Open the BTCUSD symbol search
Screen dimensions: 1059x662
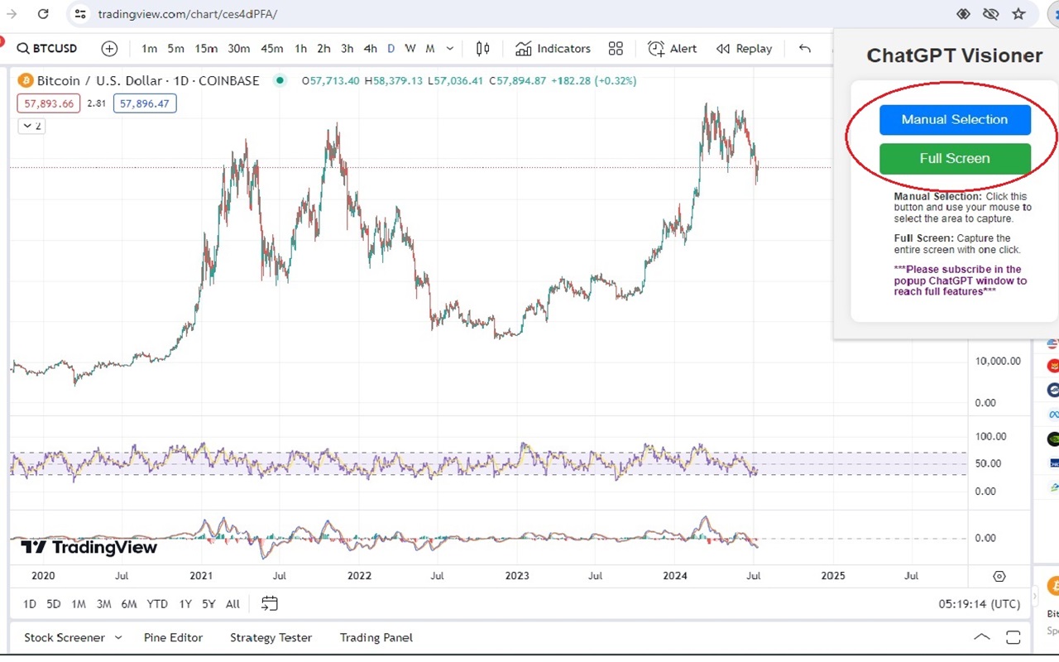47,49
